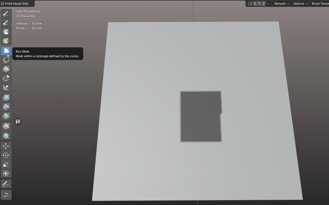
Task: Click the dark masked rectangle on plane
Action: (201, 117)
